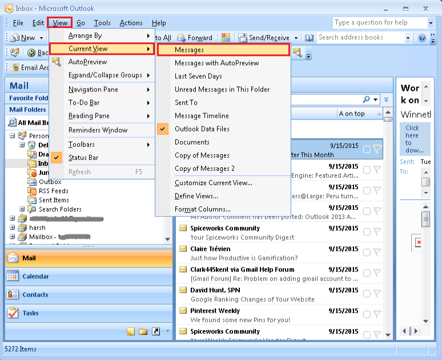The image size is (442, 360).
Task: Click the AutoPreview menu icon
Action: 57,62
